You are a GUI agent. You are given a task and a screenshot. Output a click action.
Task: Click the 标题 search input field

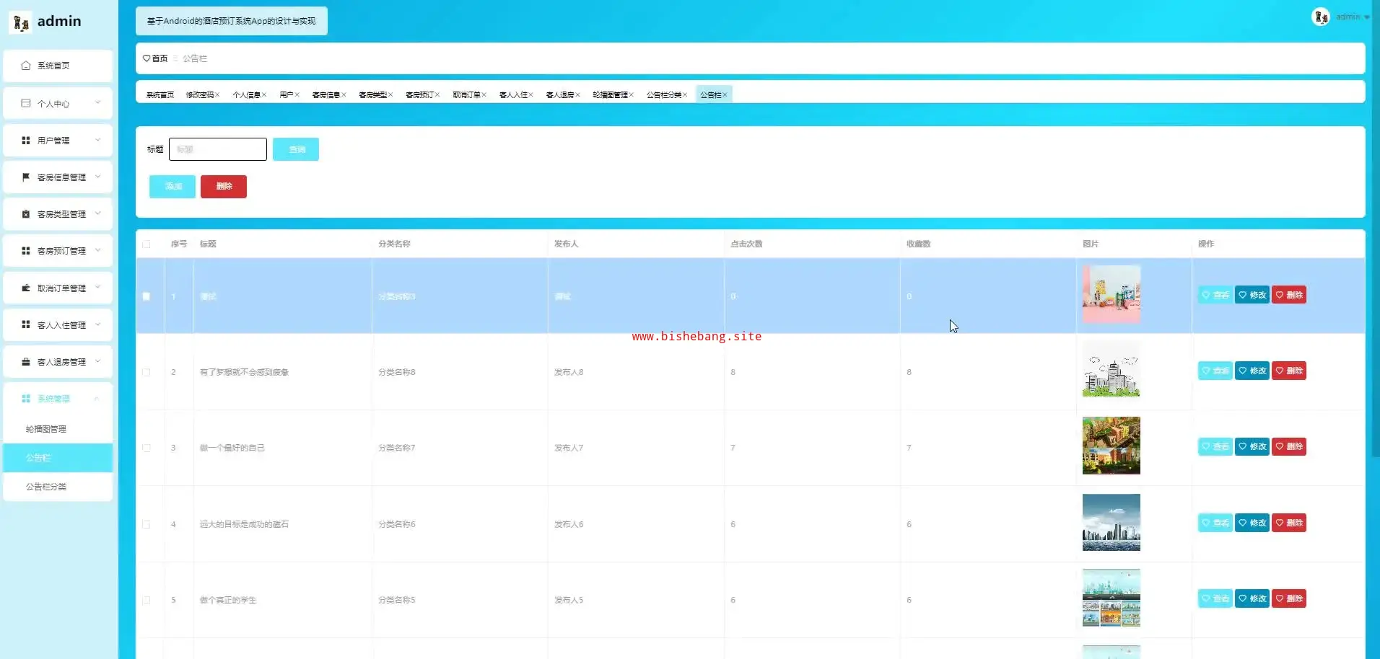coord(218,149)
